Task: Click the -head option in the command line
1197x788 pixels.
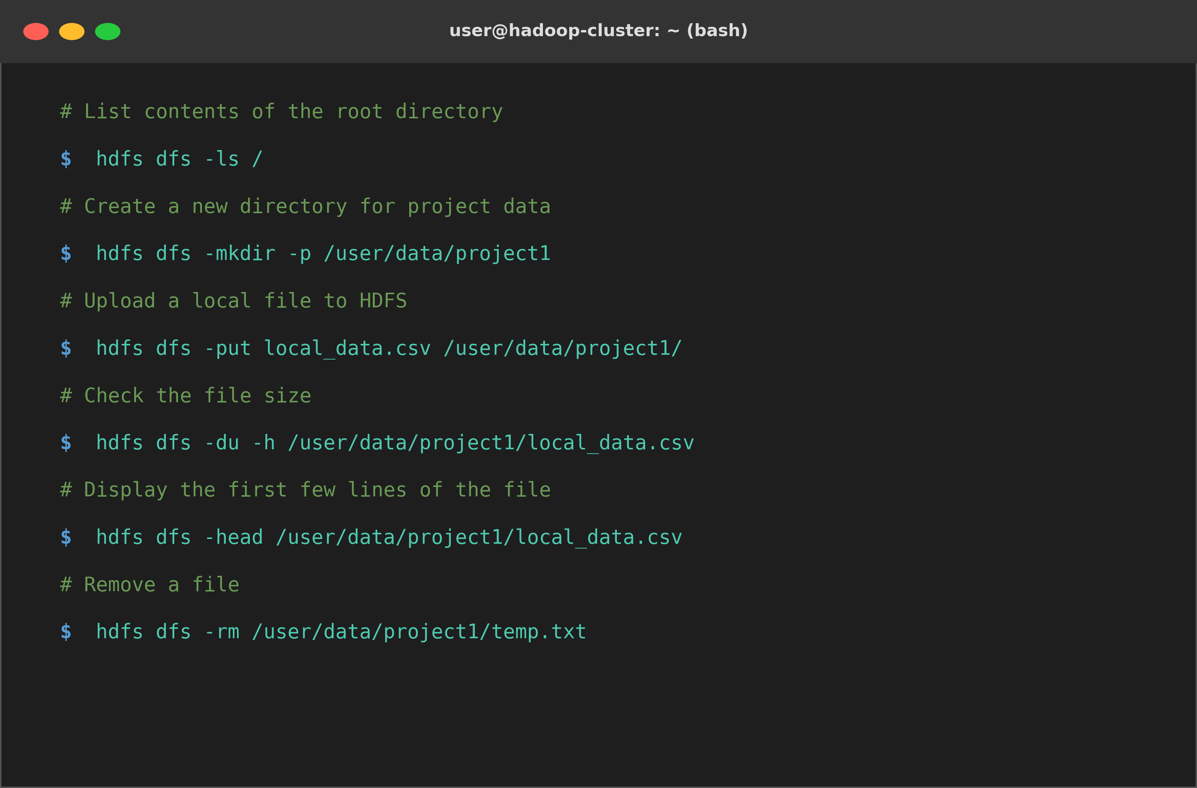Action: coord(234,537)
